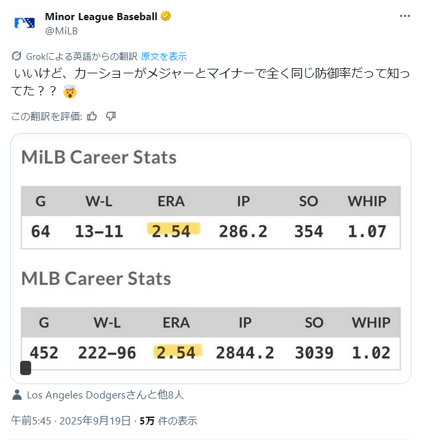423x440 pixels.
Task: Click the dark square at image bottom-left
Action: (25, 368)
